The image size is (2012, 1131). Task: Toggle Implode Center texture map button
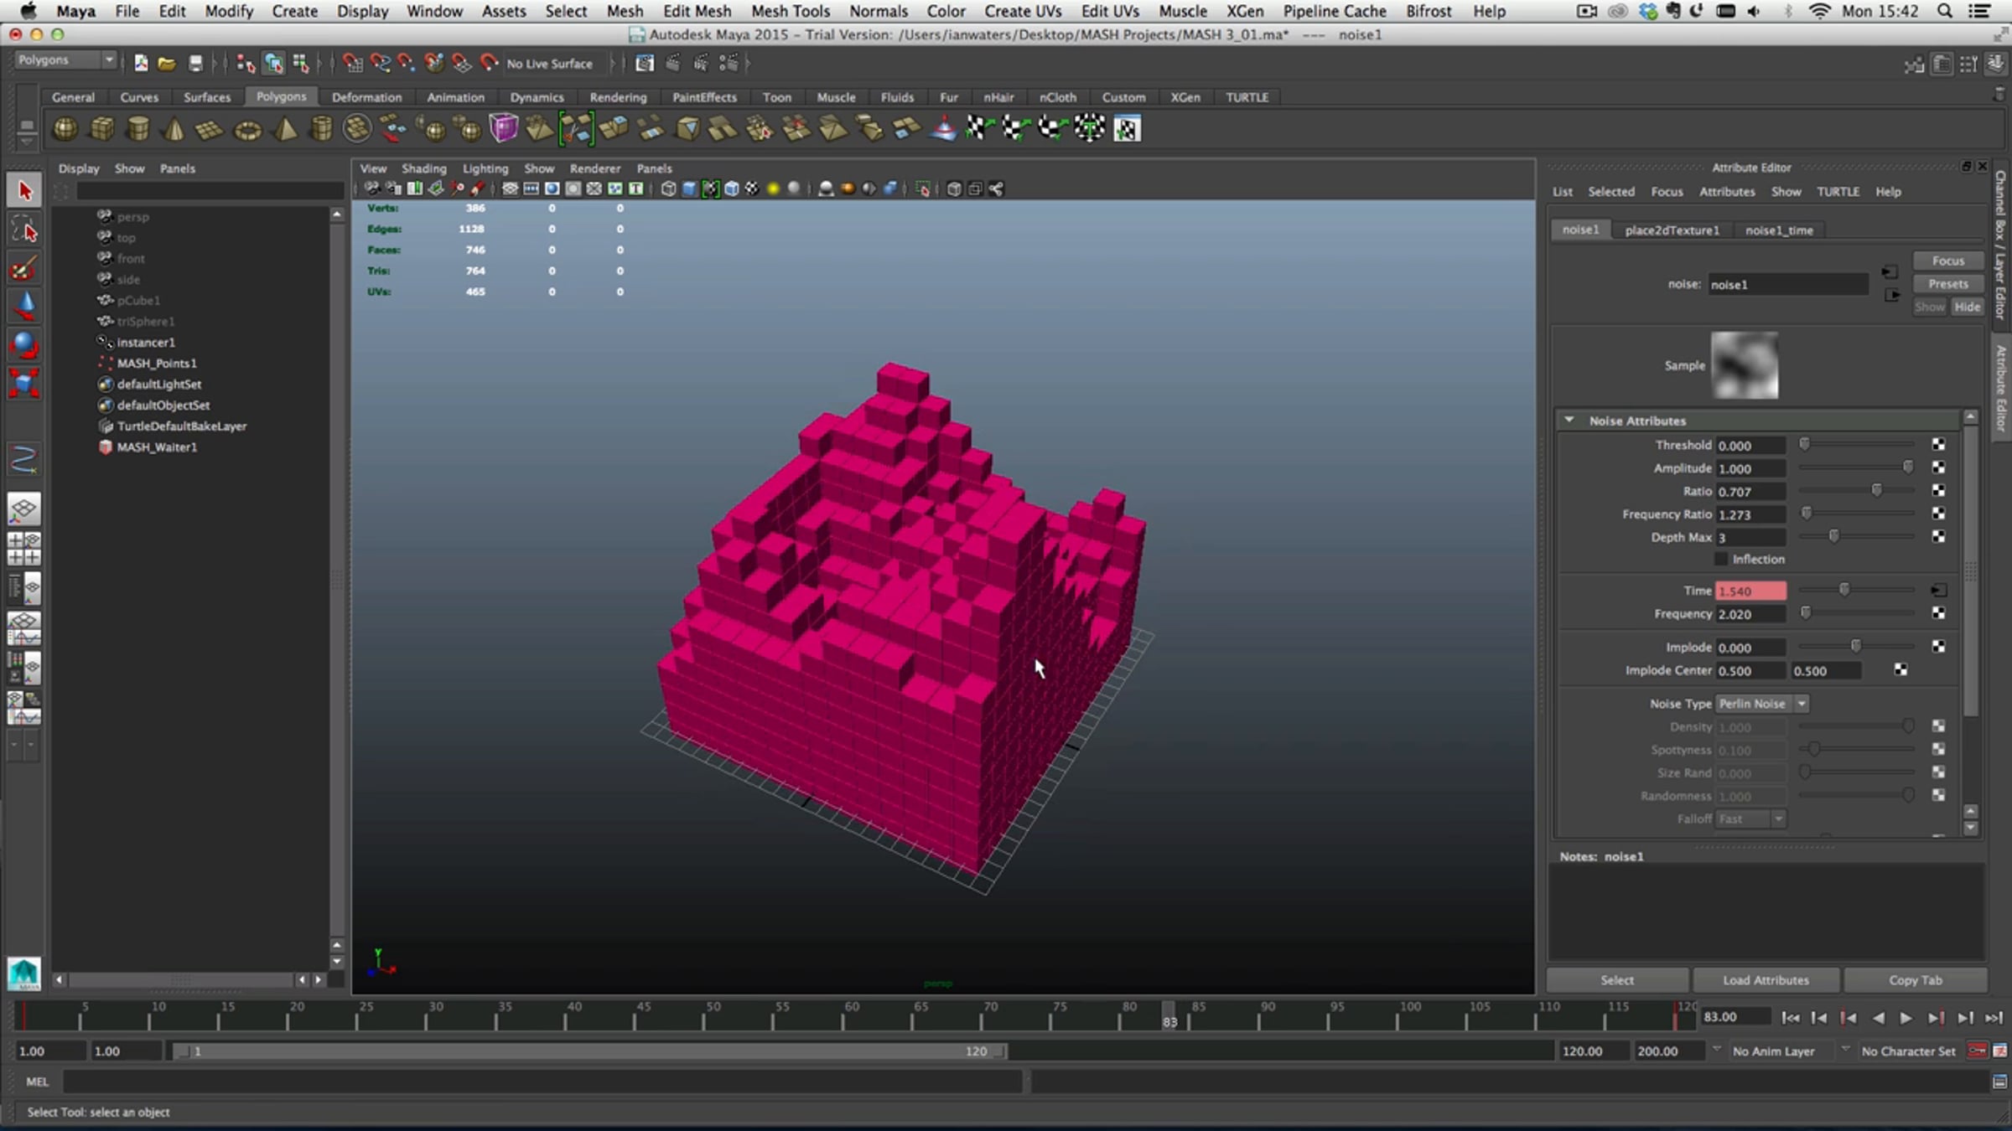pyautogui.click(x=1901, y=670)
